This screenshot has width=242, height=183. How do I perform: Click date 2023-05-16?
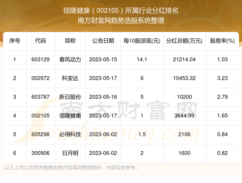tap(103, 97)
